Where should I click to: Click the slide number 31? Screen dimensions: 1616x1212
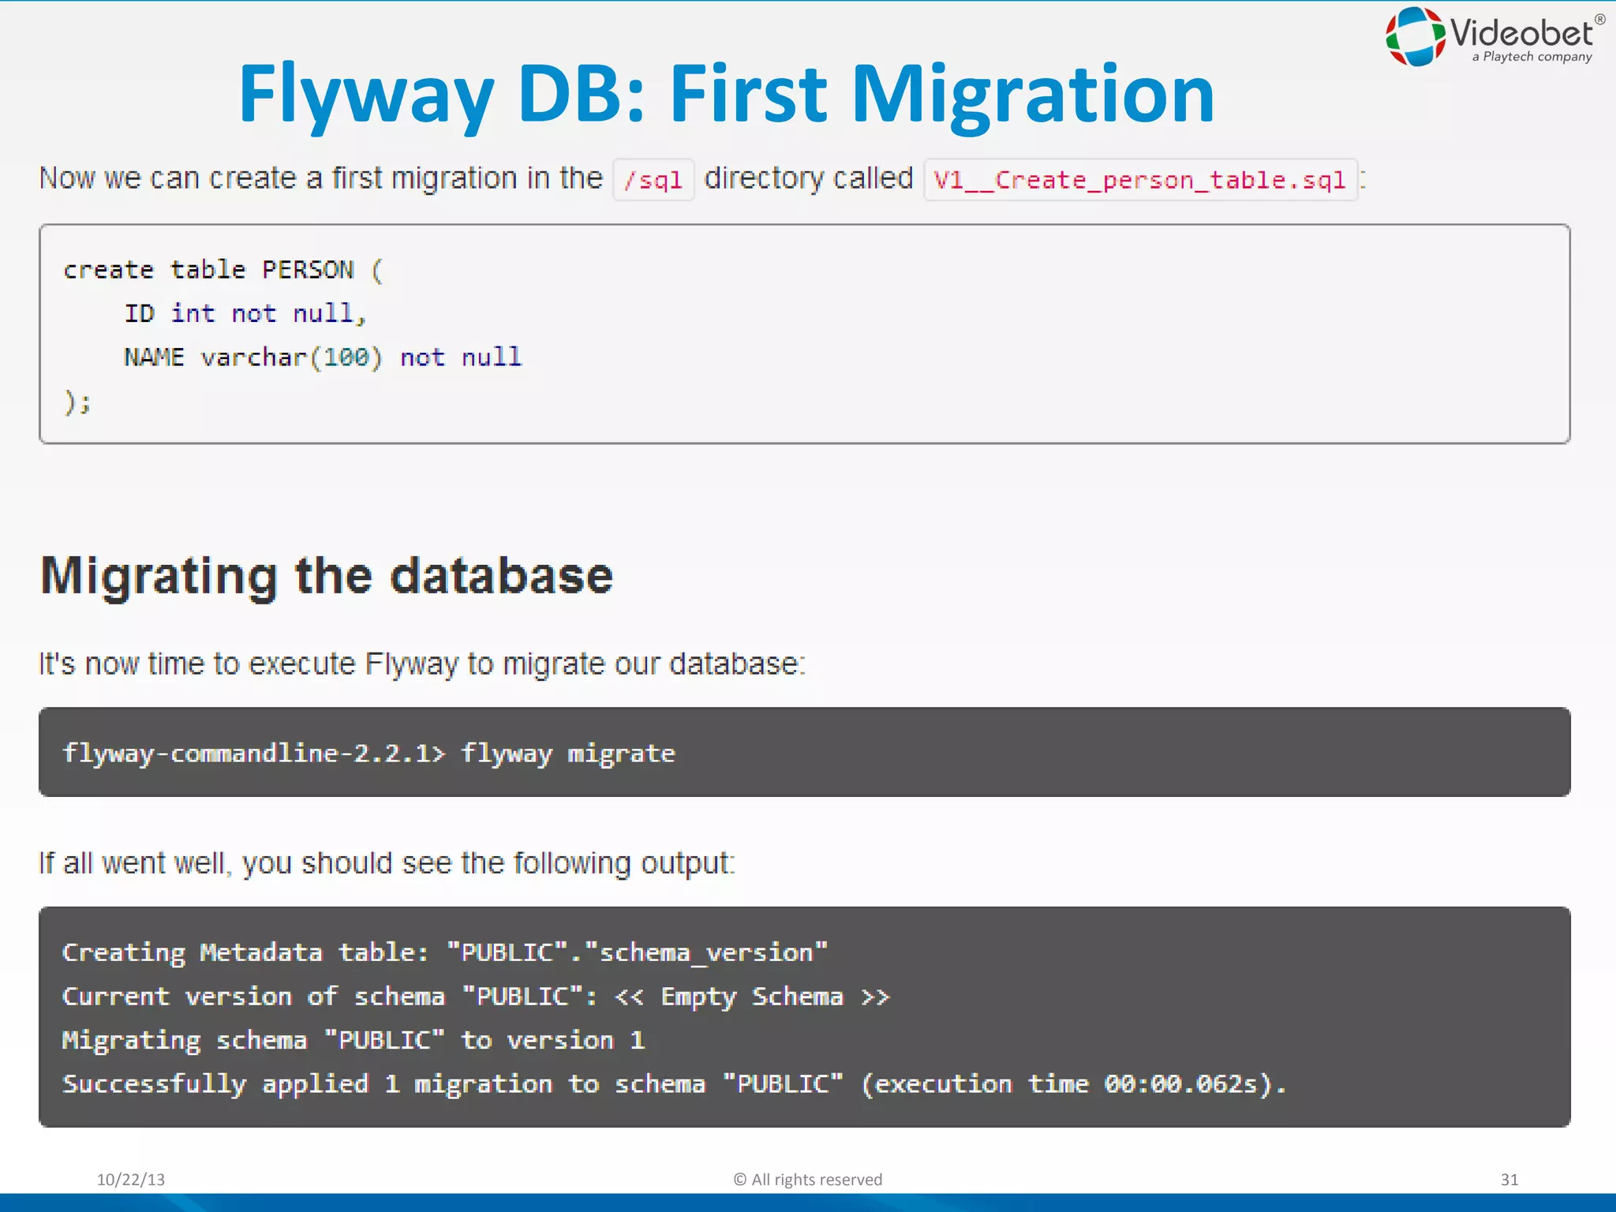click(1509, 1180)
